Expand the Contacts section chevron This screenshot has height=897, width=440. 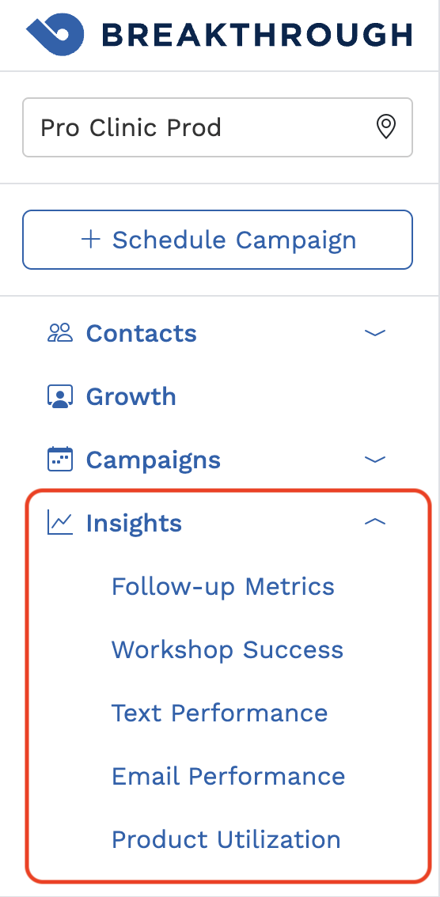tap(375, 333)
